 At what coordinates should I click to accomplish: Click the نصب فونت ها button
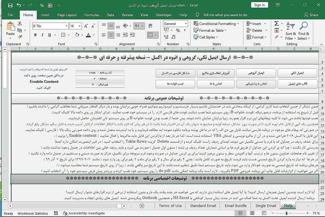tap(175, 84)
